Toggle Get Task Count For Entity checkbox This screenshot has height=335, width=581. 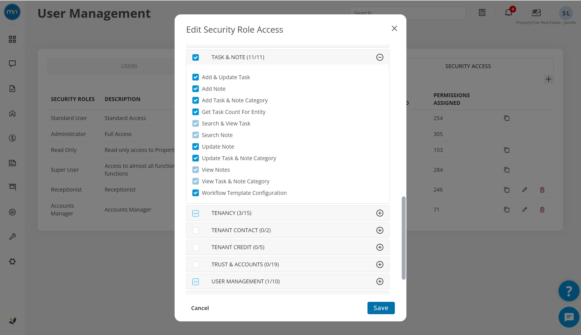(x=195, y=112)
